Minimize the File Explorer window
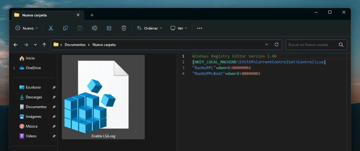Image resolution: width=360 pixels, height=151 pixels. point(316,12)
